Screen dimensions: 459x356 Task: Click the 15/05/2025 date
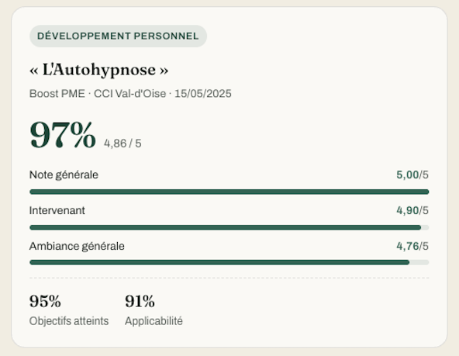[x=203, y=94]
